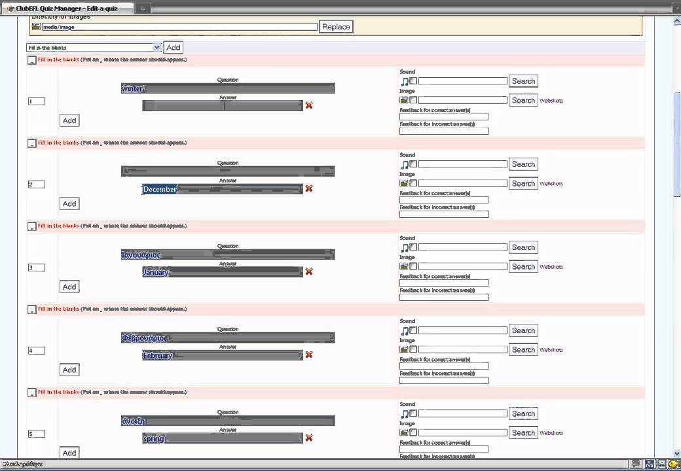Click the vertical scrollbar thumb on the right
This screenshot has height=471, width=681.
[x=676, y=145]
